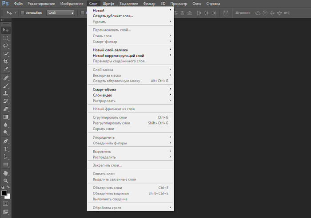The width and height of the screenshot is (311, 218).
Task: Toggle the Автовыбор checkbox
Action: (x=23, y=13)
